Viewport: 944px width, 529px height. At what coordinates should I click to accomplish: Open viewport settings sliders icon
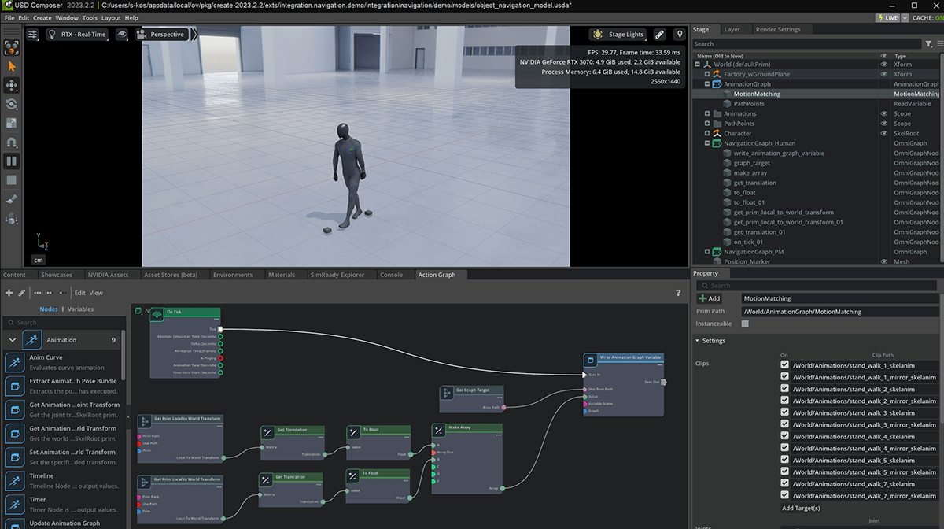(x=32, y=35)
